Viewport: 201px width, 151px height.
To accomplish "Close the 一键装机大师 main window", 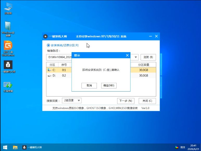I will click(x=156, y=36).
